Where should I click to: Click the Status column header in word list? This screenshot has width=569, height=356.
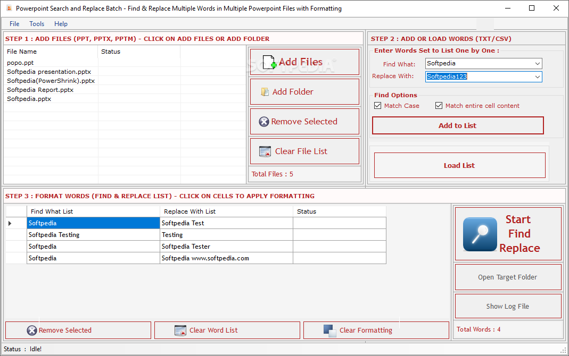(340, 211)
